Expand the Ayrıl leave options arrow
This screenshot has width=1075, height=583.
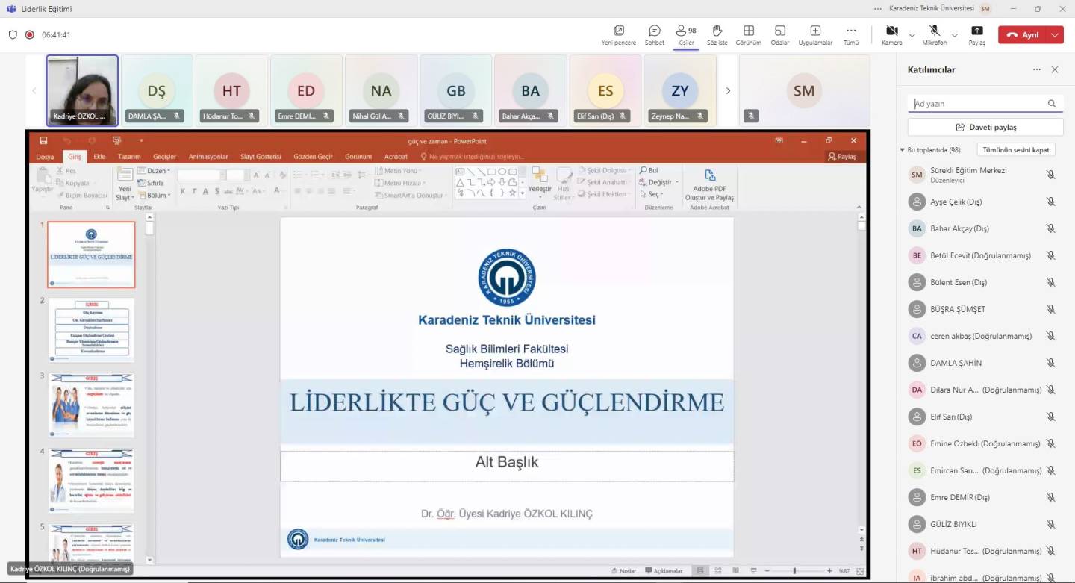pyautogui.click(x=1055, y=35)
